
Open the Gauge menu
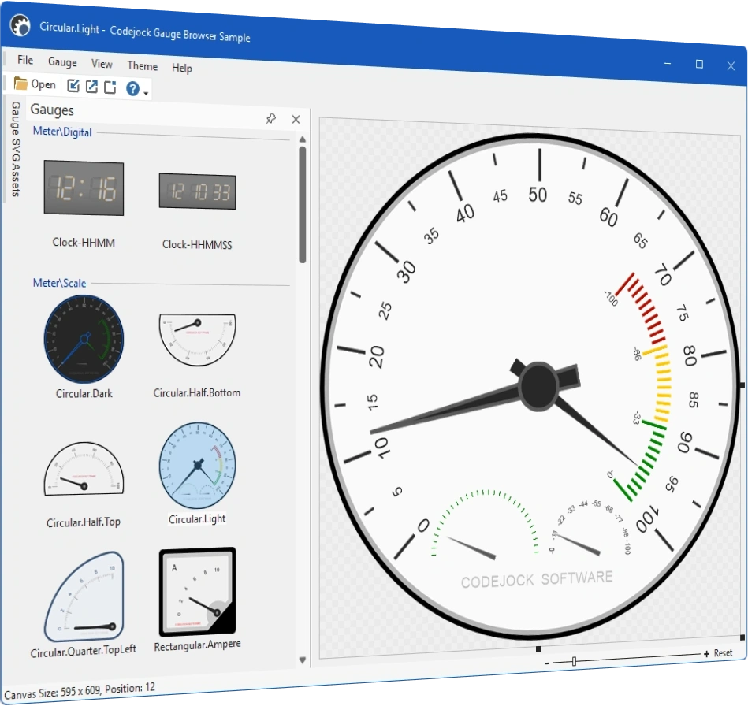[62, 62]
